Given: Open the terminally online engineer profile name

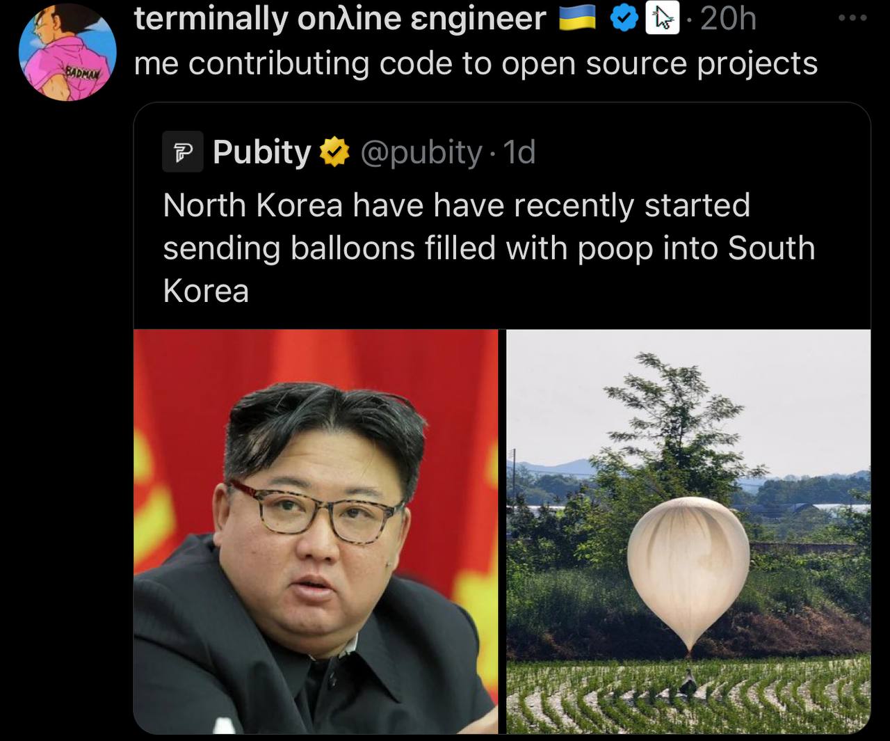Looking at the screenshot, I should (340, 19).
